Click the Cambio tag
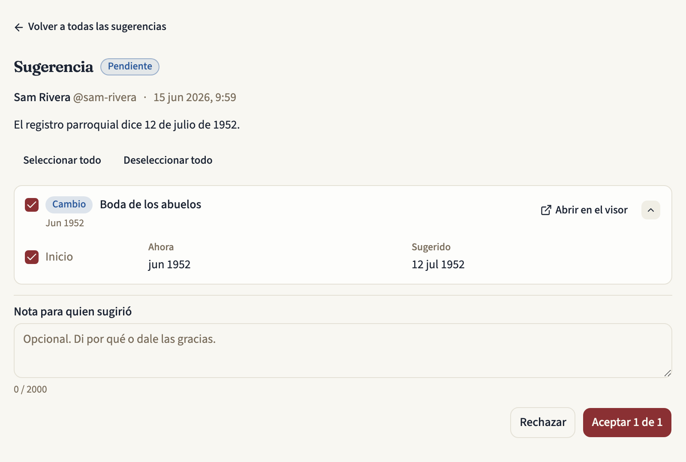This screenshot has width=686, height=462. (69, 204)
